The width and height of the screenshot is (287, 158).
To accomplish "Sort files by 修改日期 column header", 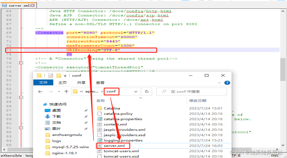I will coord(198,101).
